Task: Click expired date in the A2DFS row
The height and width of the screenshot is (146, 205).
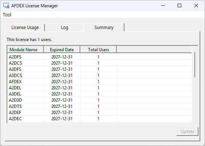Action: pos(62,57)
